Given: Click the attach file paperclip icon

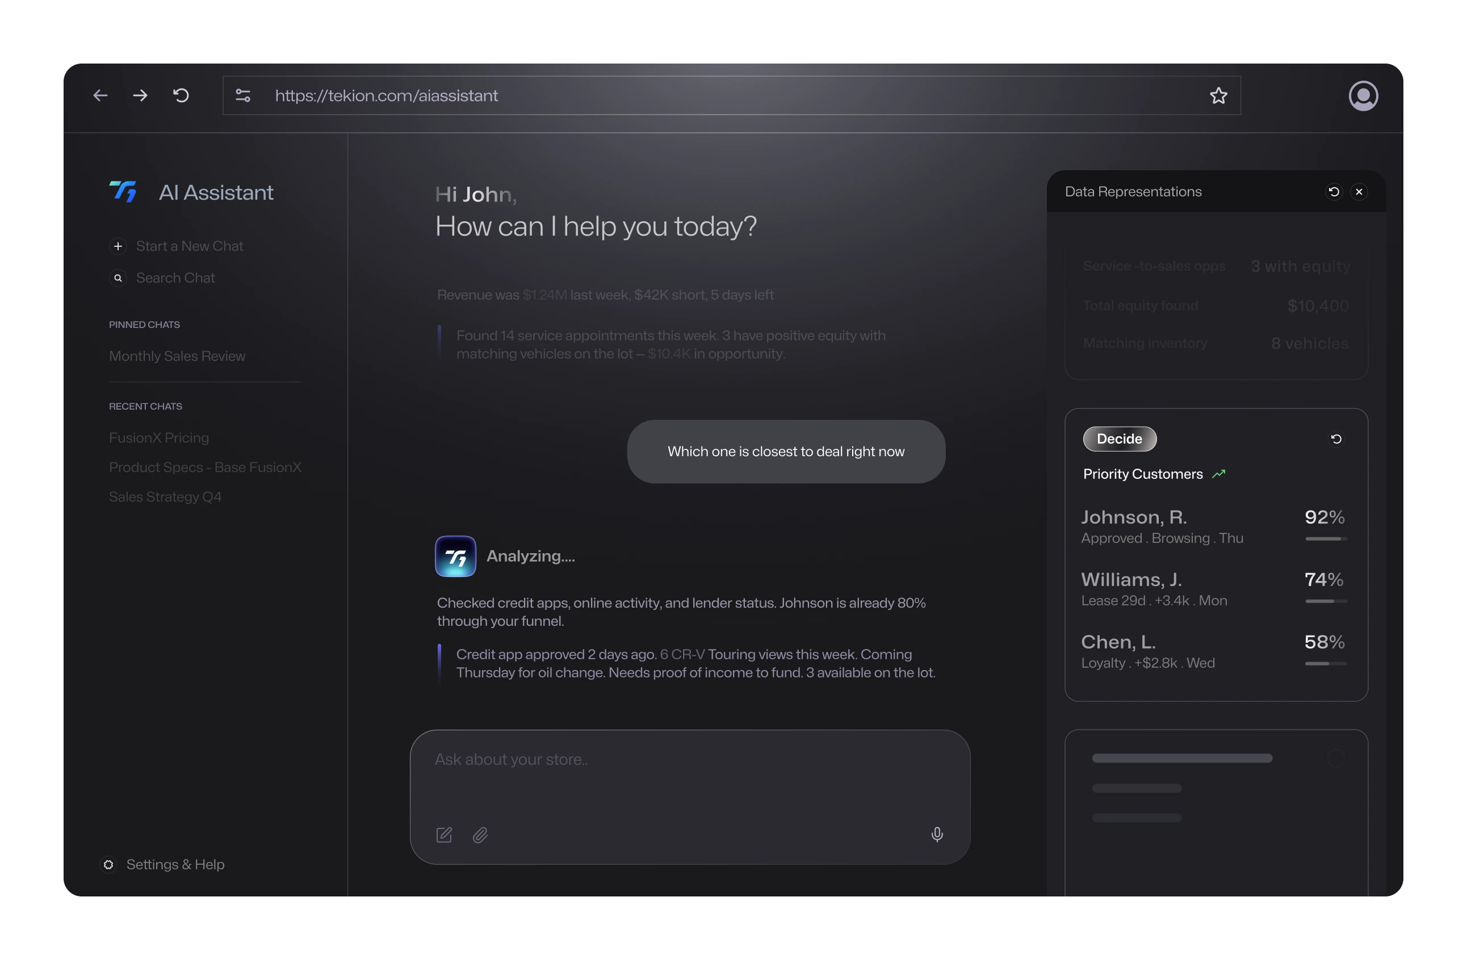Looking at the screenshot, I should tap(480, 835).
